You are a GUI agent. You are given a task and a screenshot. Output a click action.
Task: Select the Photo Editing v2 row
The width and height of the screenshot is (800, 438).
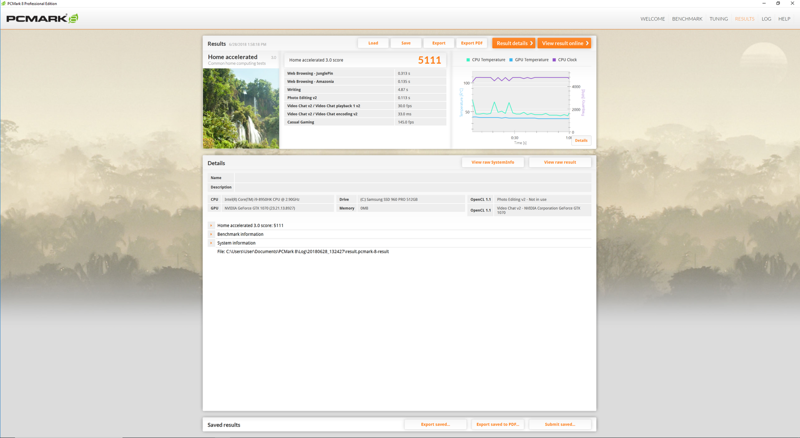pos(365,98)
